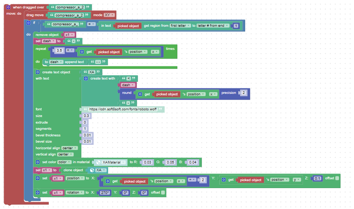Open the division operator dropdown
Screen dimensions: 354x209
click(x=192, y=180)
